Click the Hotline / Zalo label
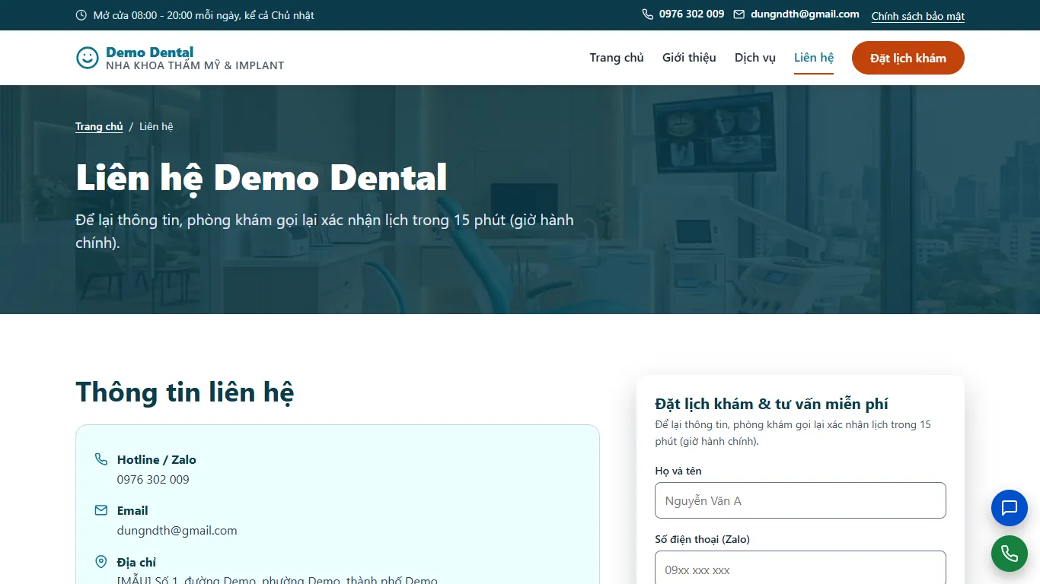 [x=157, y=459]
